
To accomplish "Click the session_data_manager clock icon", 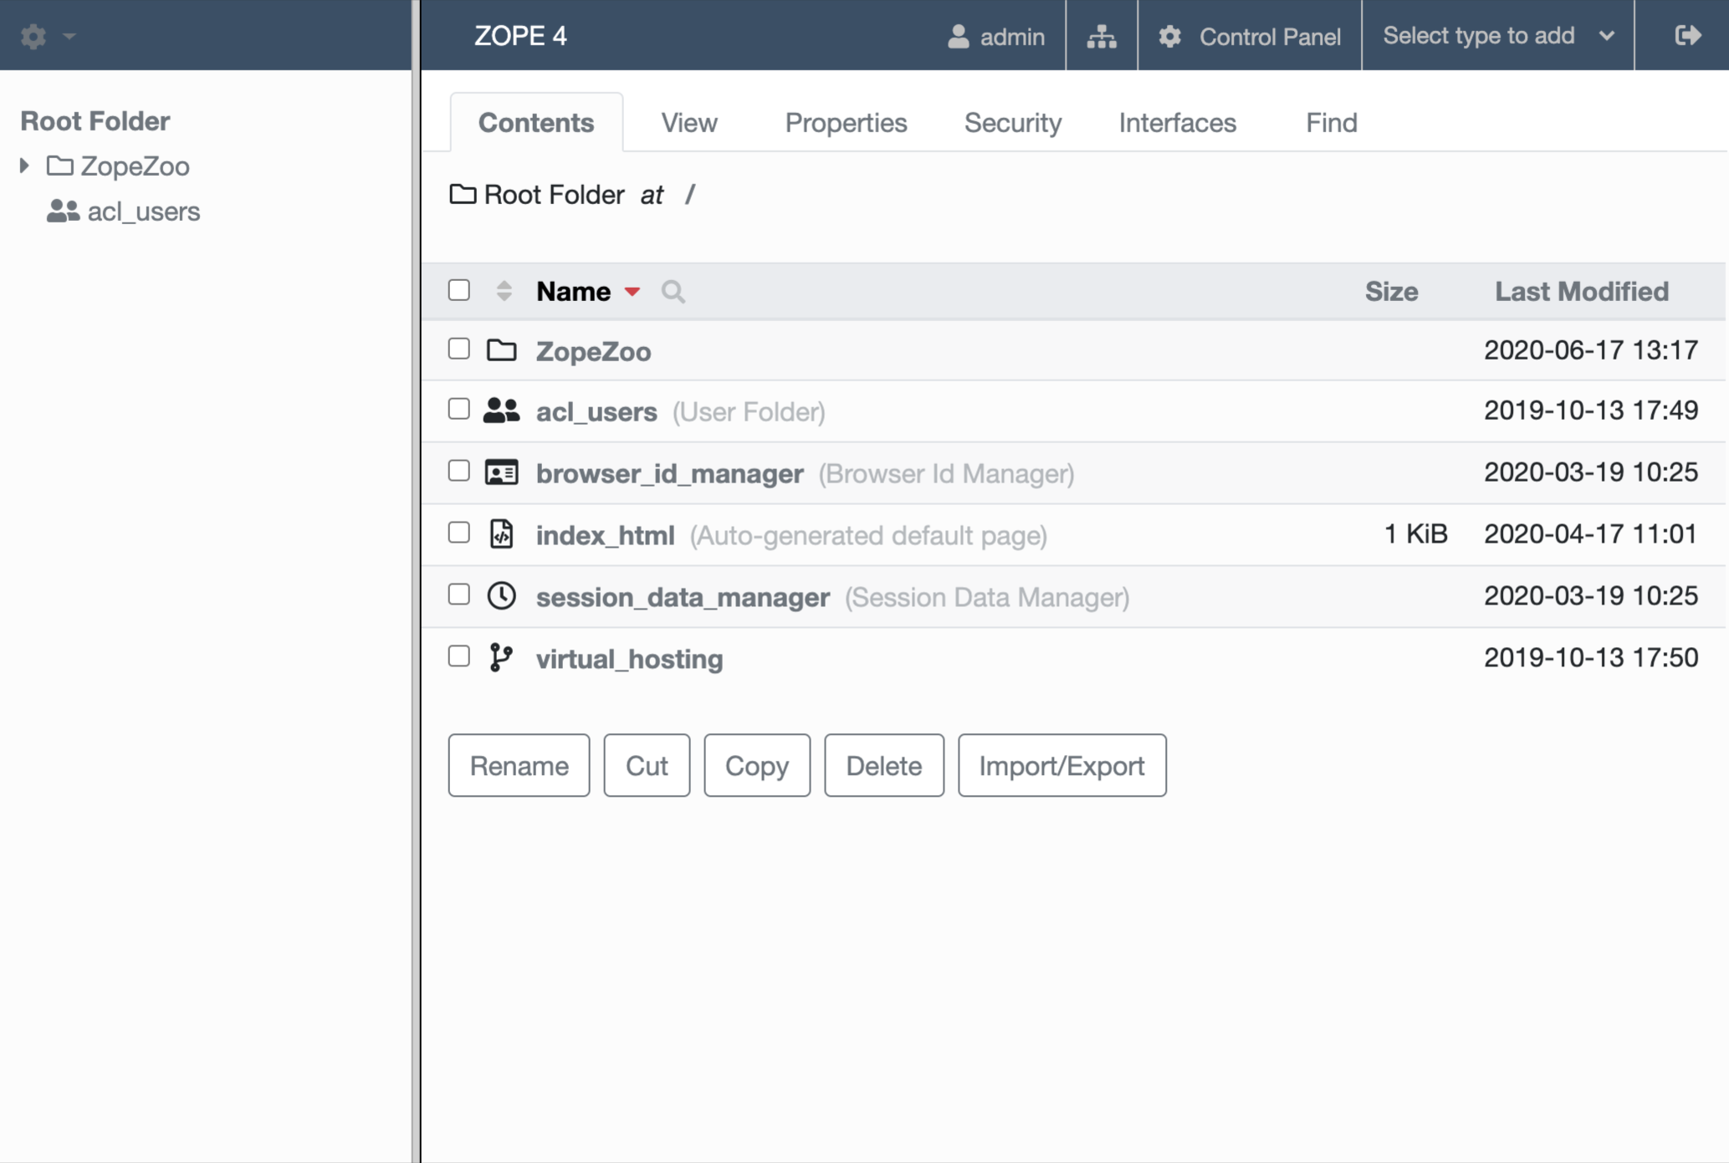I will [502, 595].
